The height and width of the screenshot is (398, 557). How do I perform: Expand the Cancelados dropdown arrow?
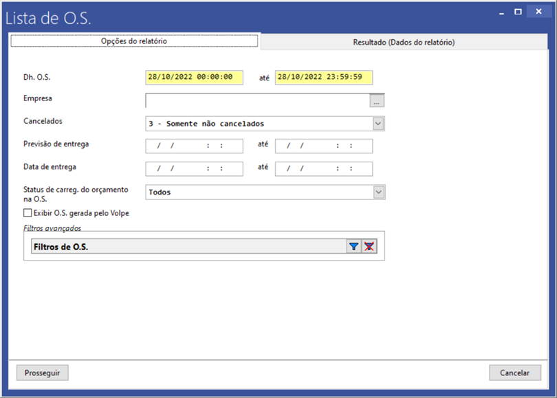pyautogui.click(x=378, y=124)
